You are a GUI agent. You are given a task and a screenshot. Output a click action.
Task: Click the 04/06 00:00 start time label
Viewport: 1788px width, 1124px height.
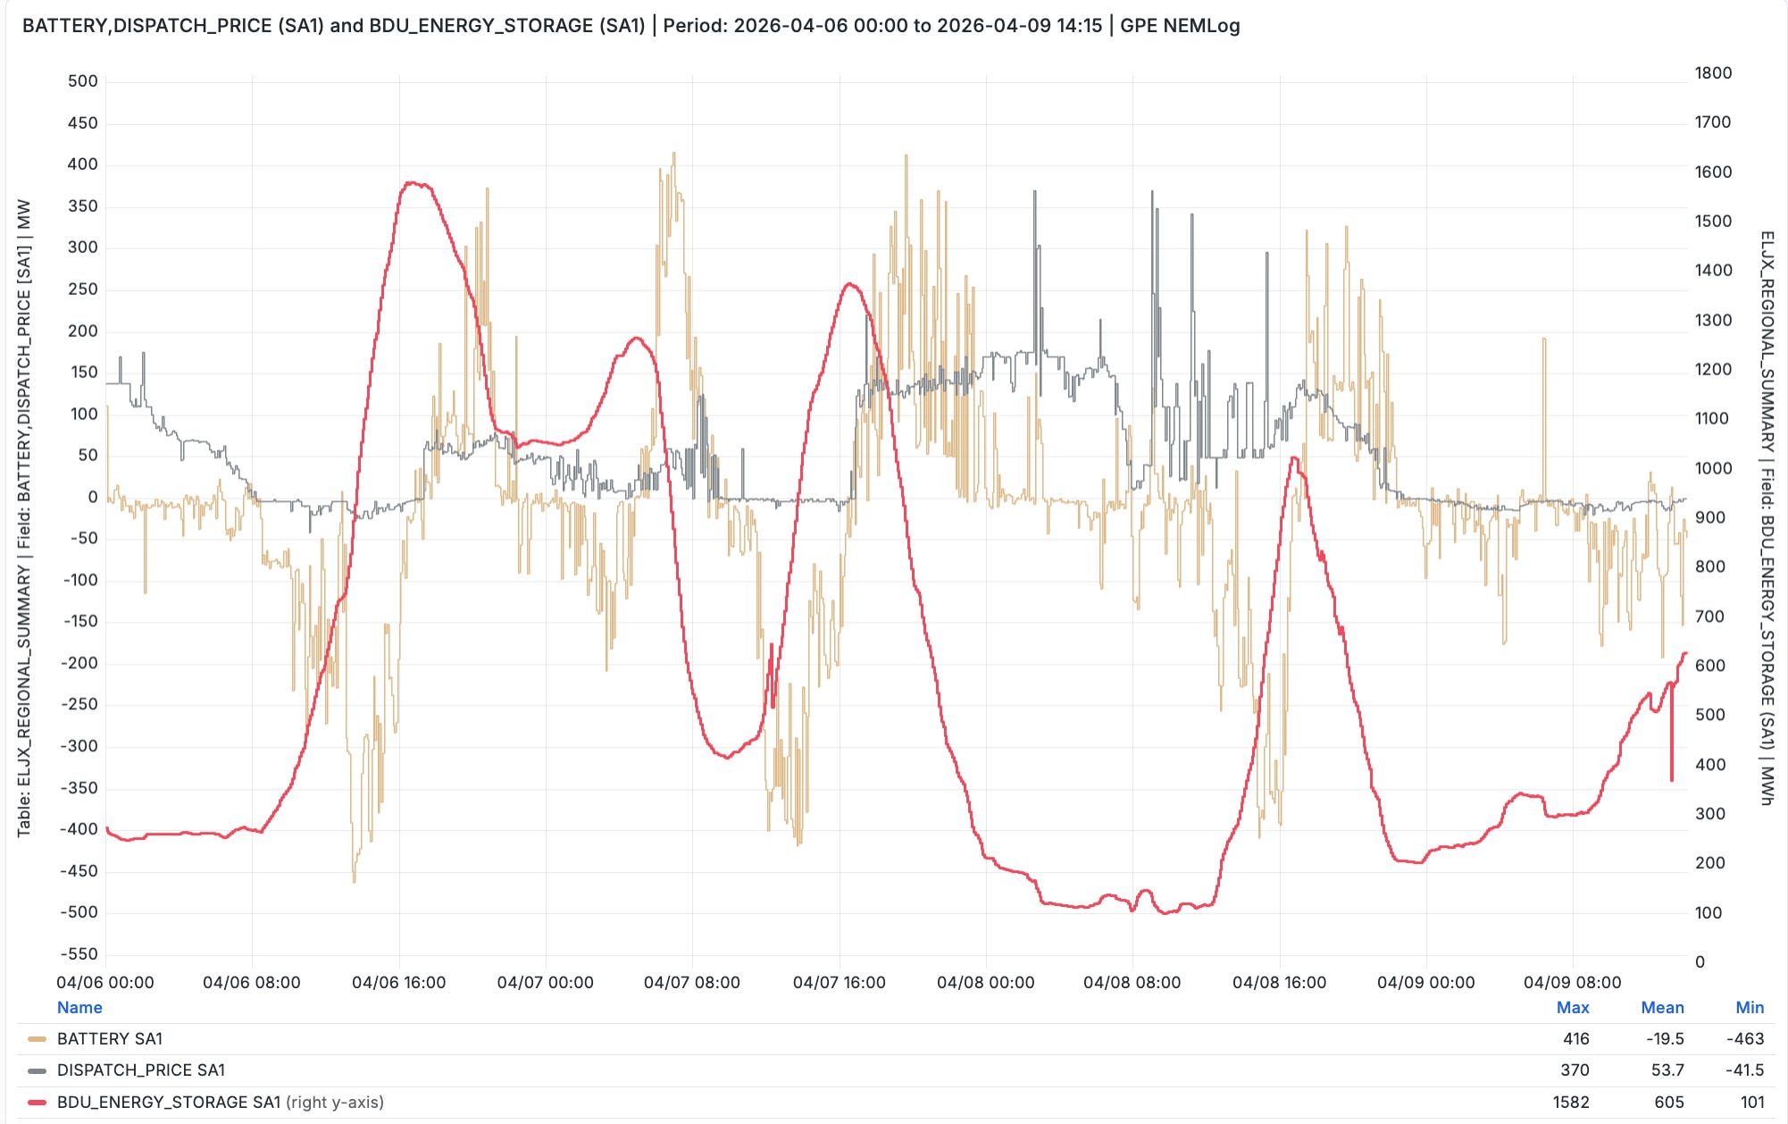[105, 983]
